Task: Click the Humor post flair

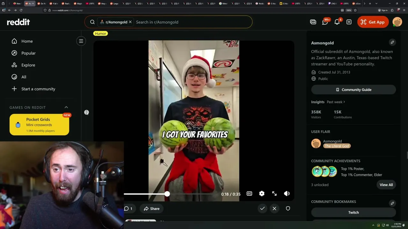Action: click(x=100, y=33)
